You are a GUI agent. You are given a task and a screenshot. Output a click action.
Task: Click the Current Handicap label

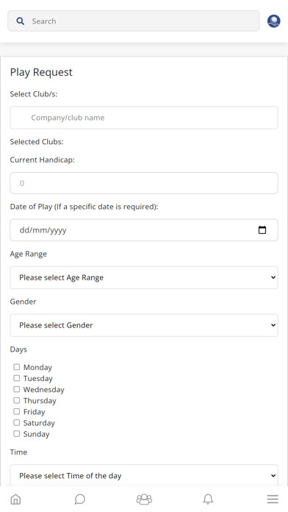(x=43, y=160)
